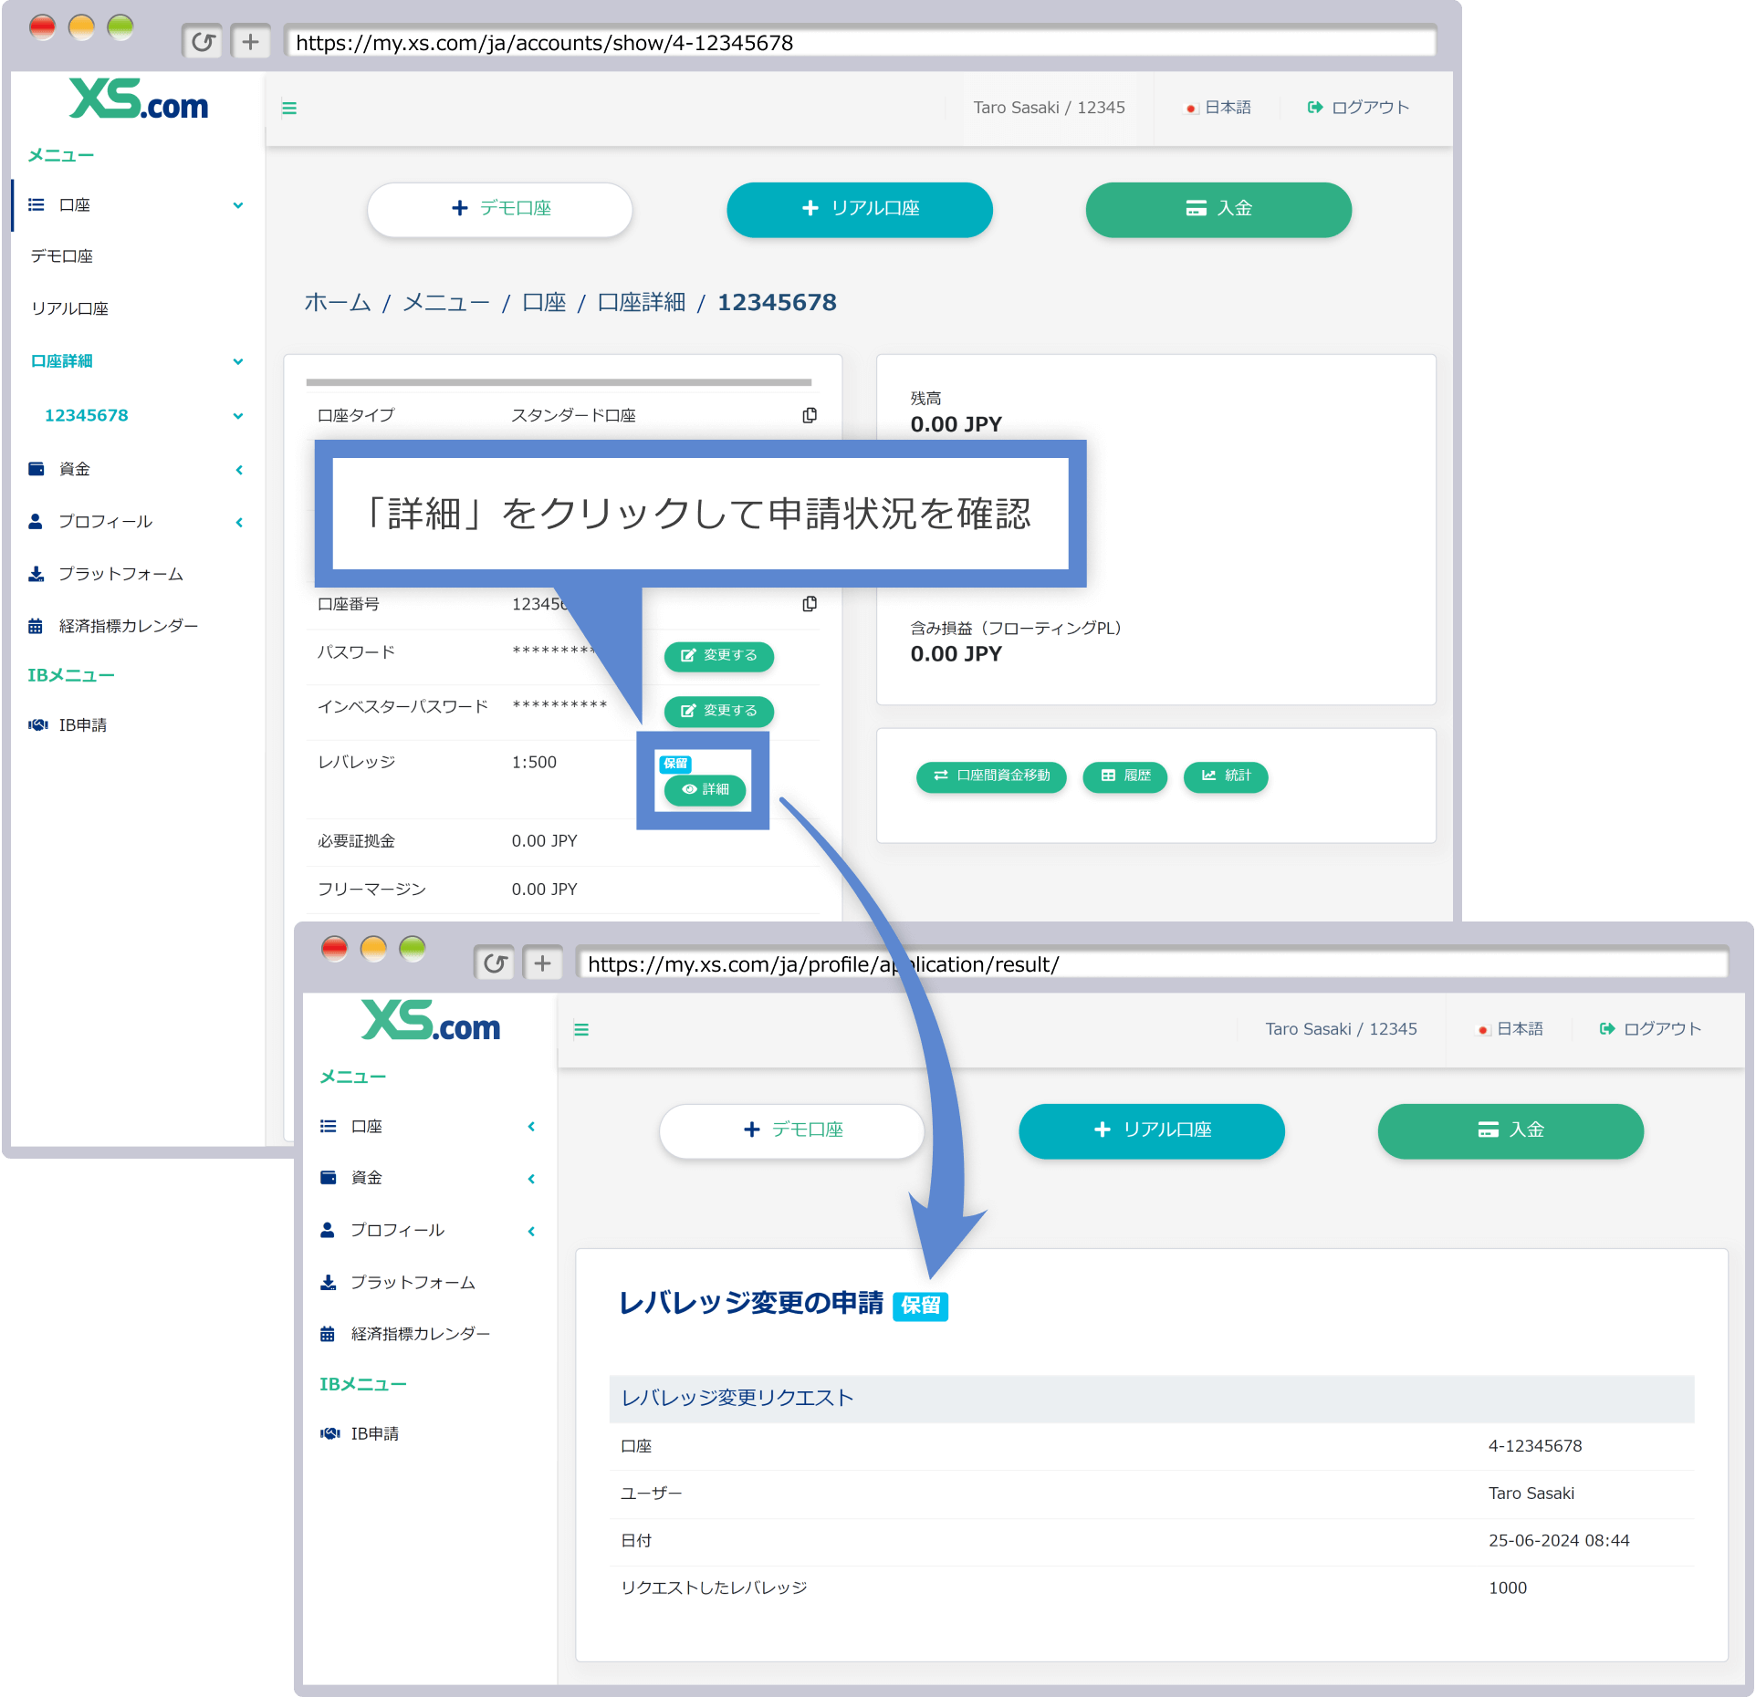1756x1697 pixels.
Task: Click + デモ口座 button in lower window
Action: [792, 1130]
